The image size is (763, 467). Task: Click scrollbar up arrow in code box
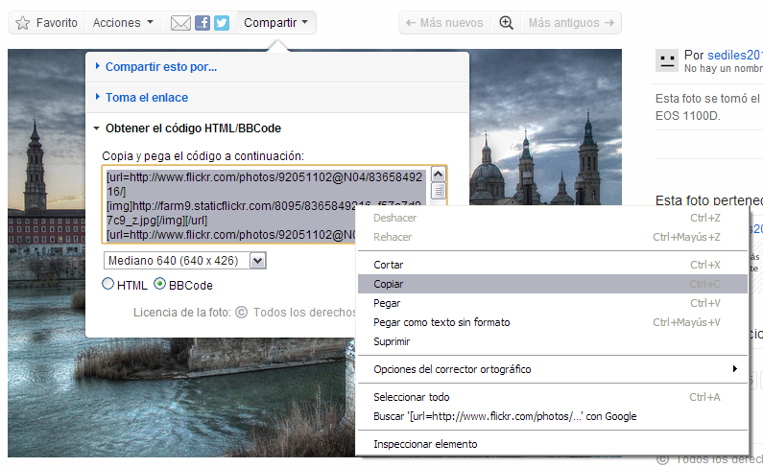pos(439,175)
